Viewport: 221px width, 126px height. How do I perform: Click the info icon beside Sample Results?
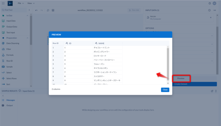coord(20,91)
